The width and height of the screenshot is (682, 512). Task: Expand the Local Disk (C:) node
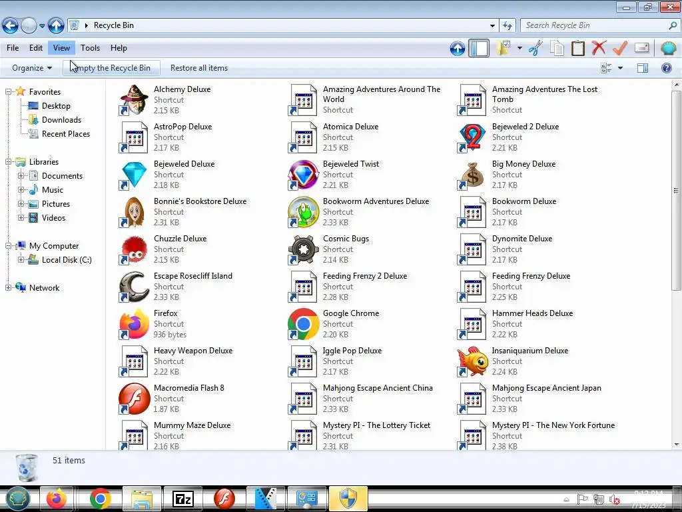click(x=21, y=259)
